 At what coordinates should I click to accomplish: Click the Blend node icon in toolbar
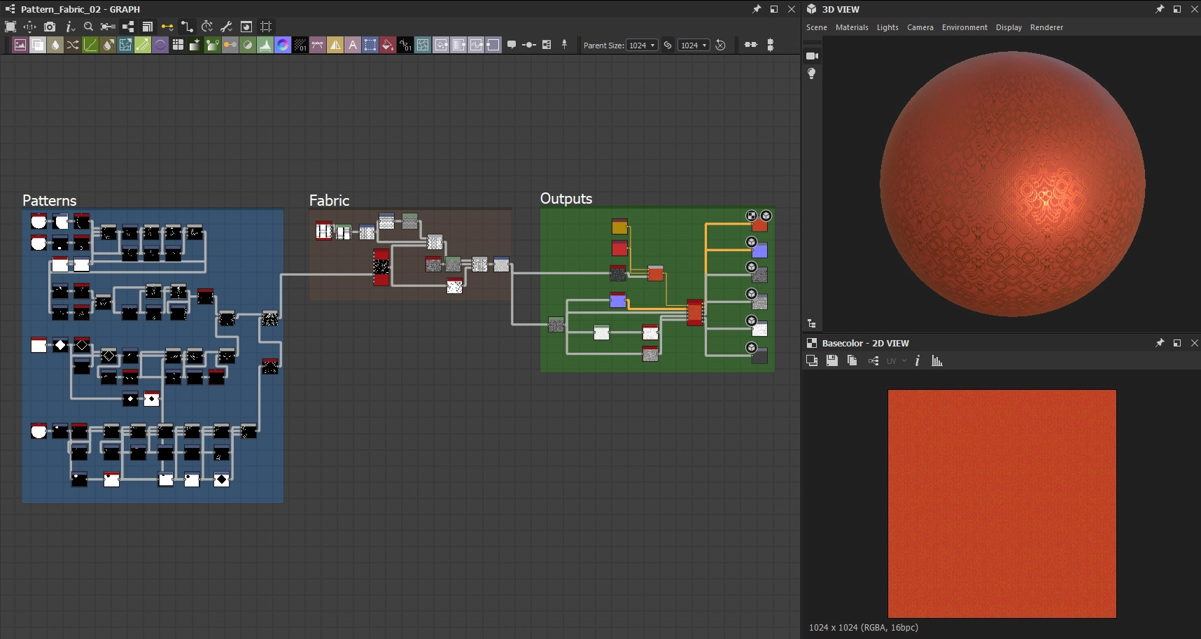[38, 45]
